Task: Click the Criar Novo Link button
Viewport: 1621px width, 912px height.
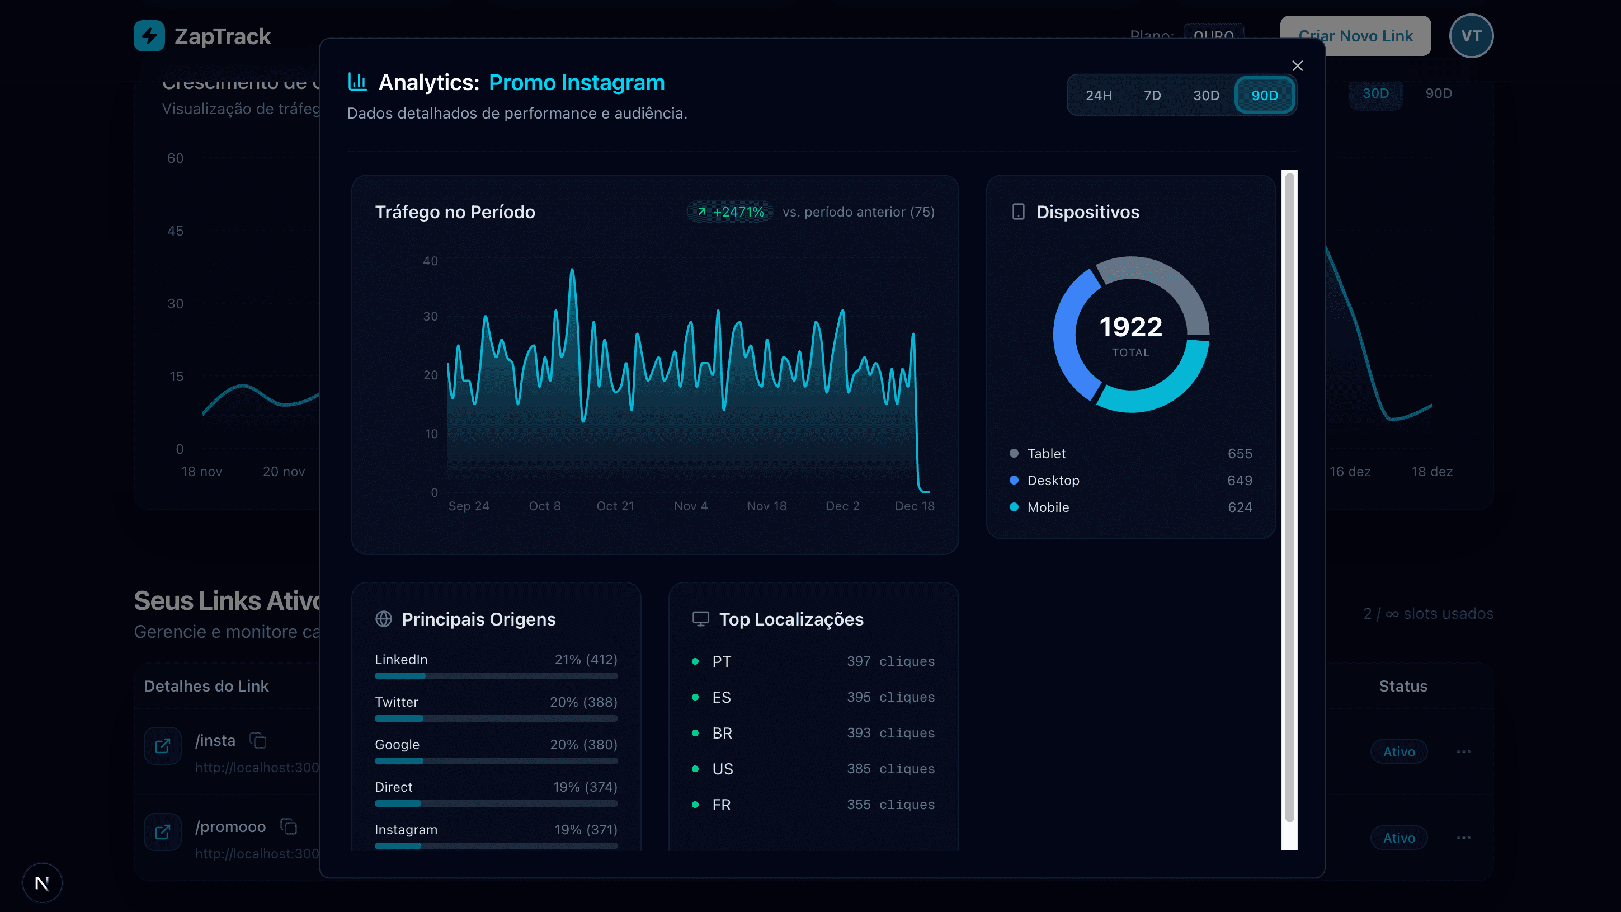Action: (x=1355, y=36)
